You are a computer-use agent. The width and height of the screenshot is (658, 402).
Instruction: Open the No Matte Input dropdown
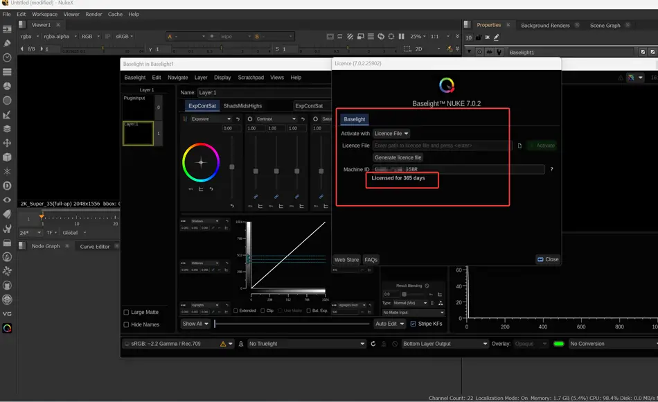pos(413,313)
